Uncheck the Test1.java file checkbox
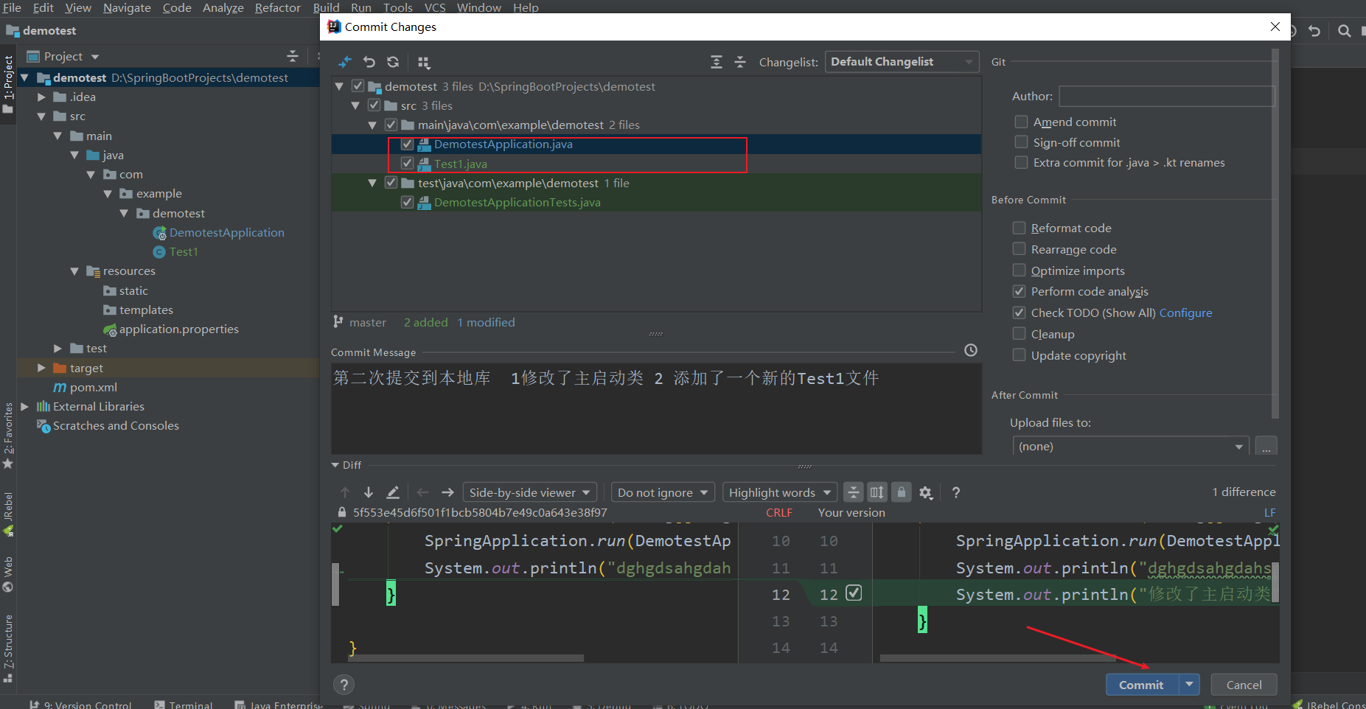Image resolution: width=1366 pixels, height=709 pixels. tap(407, 164)
